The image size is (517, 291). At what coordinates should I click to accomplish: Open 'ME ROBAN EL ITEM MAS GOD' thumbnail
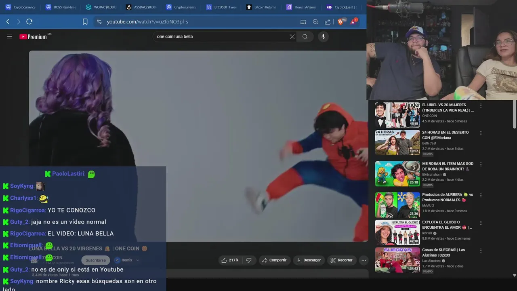tap(397, 174)
